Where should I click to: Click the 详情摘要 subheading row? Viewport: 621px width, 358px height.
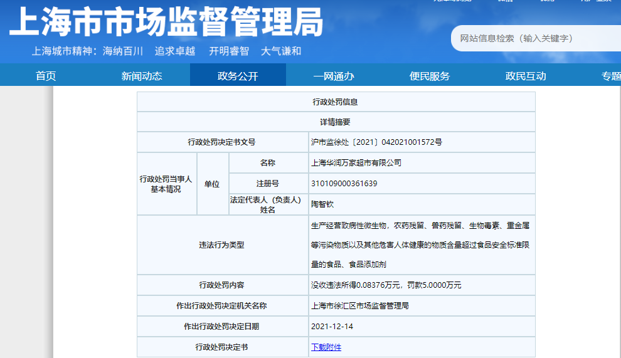336,122
